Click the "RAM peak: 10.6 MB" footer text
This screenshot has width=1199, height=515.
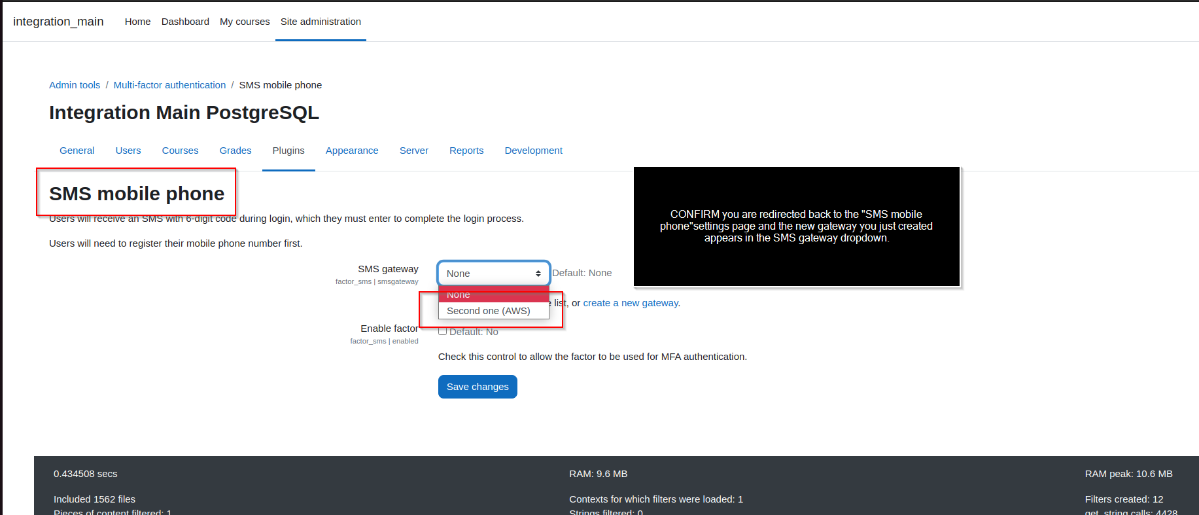pos(1129,474)
